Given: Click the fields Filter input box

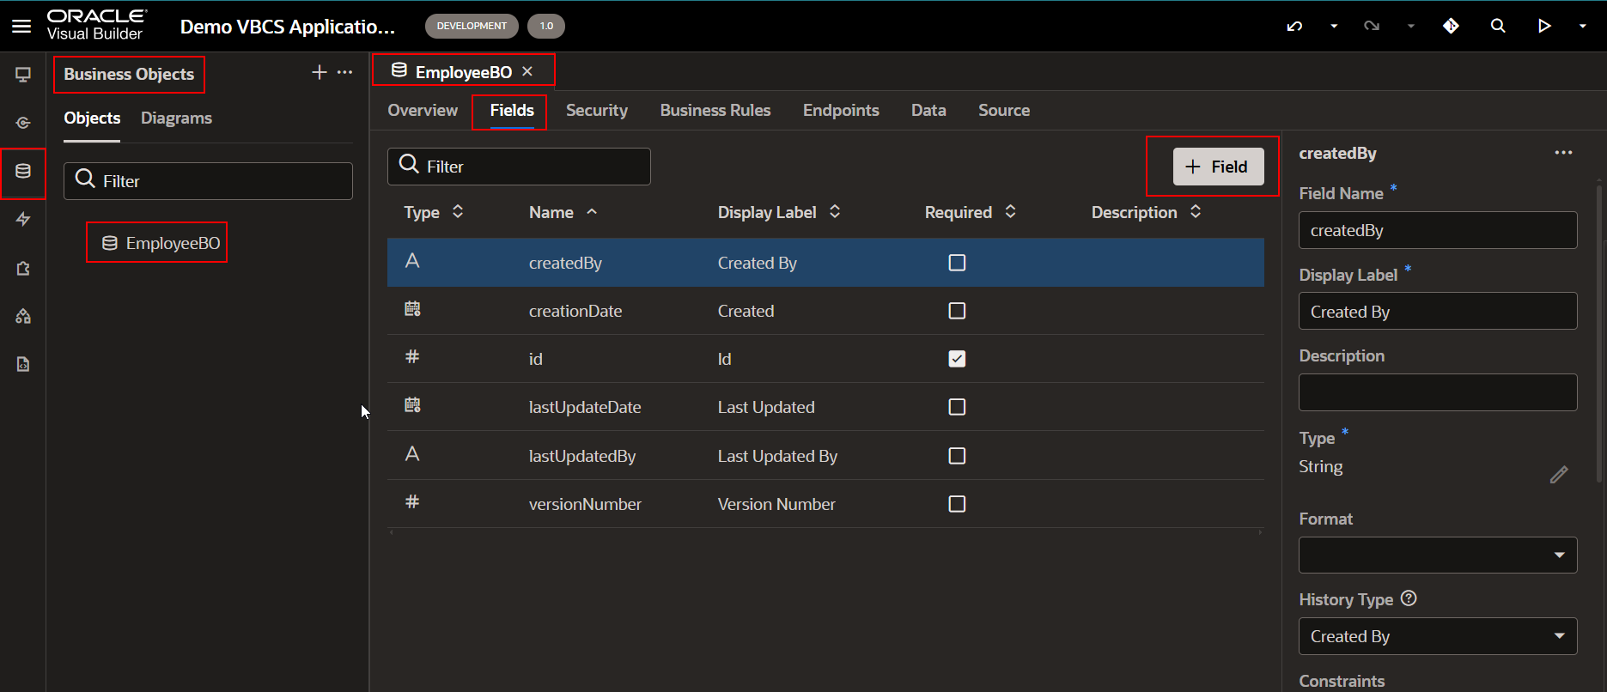Looking at the screenshot, I should 519,167.
